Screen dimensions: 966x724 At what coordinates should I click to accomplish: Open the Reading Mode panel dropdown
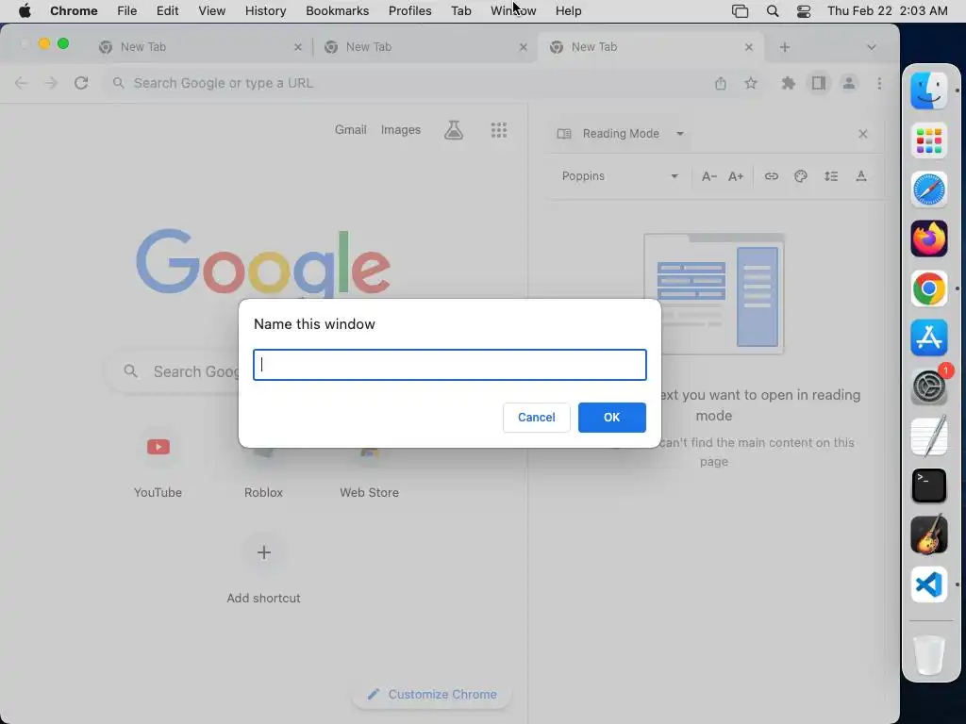pyautogui.click(x=680, y=134)
